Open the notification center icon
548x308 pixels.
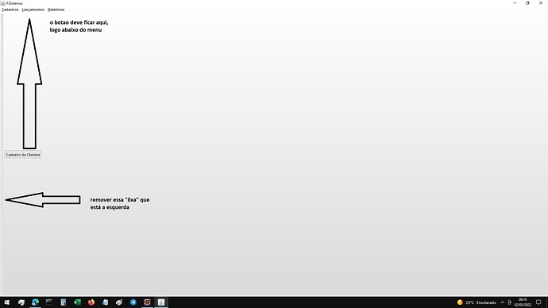point(538,302)
